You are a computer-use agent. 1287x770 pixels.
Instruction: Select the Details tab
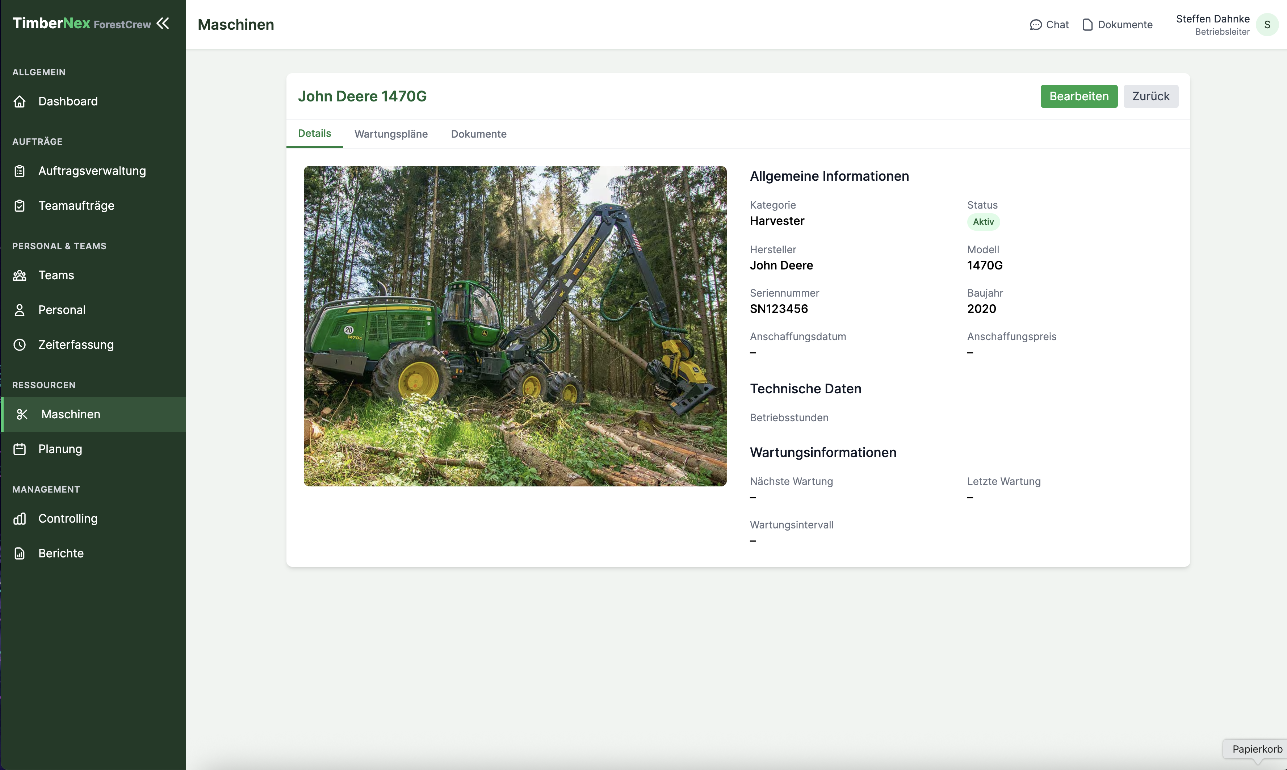click(x=314, y=134)
